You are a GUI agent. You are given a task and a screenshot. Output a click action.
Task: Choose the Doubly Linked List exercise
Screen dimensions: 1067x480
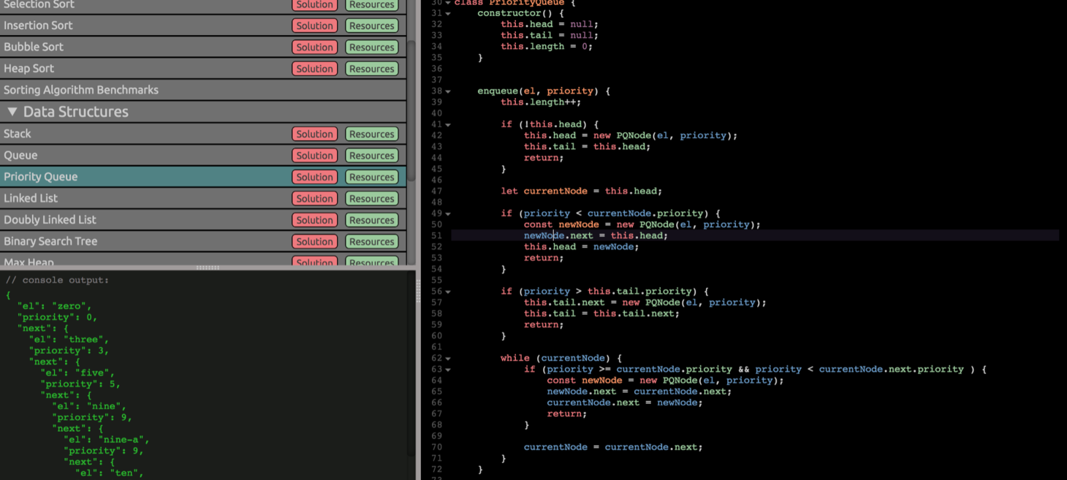tap(203, 220)
